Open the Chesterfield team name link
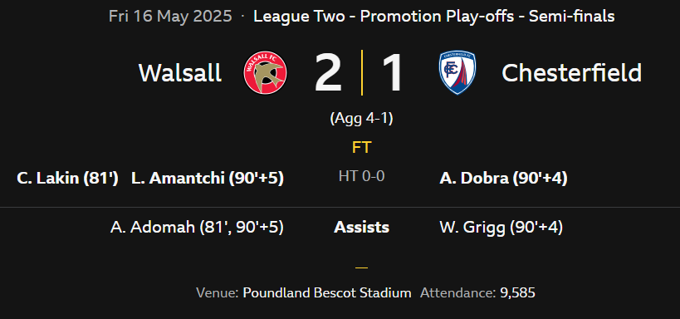This screenshot has width=680, height=319. [x=571, y=73]
